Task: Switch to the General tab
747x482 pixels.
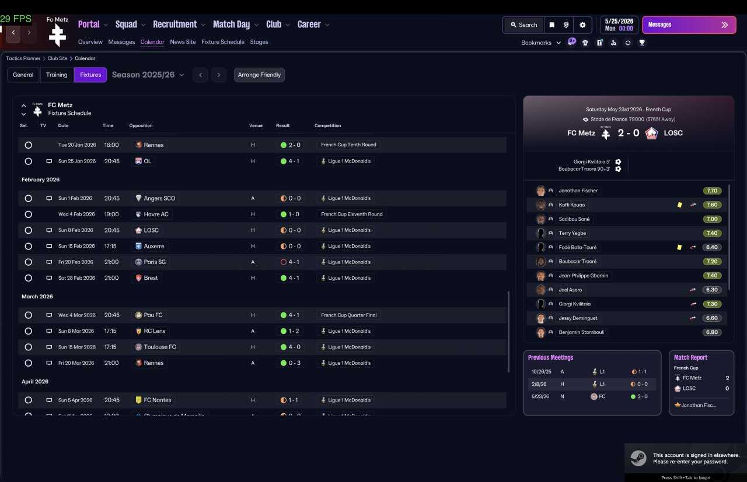Action: point(23,75)
